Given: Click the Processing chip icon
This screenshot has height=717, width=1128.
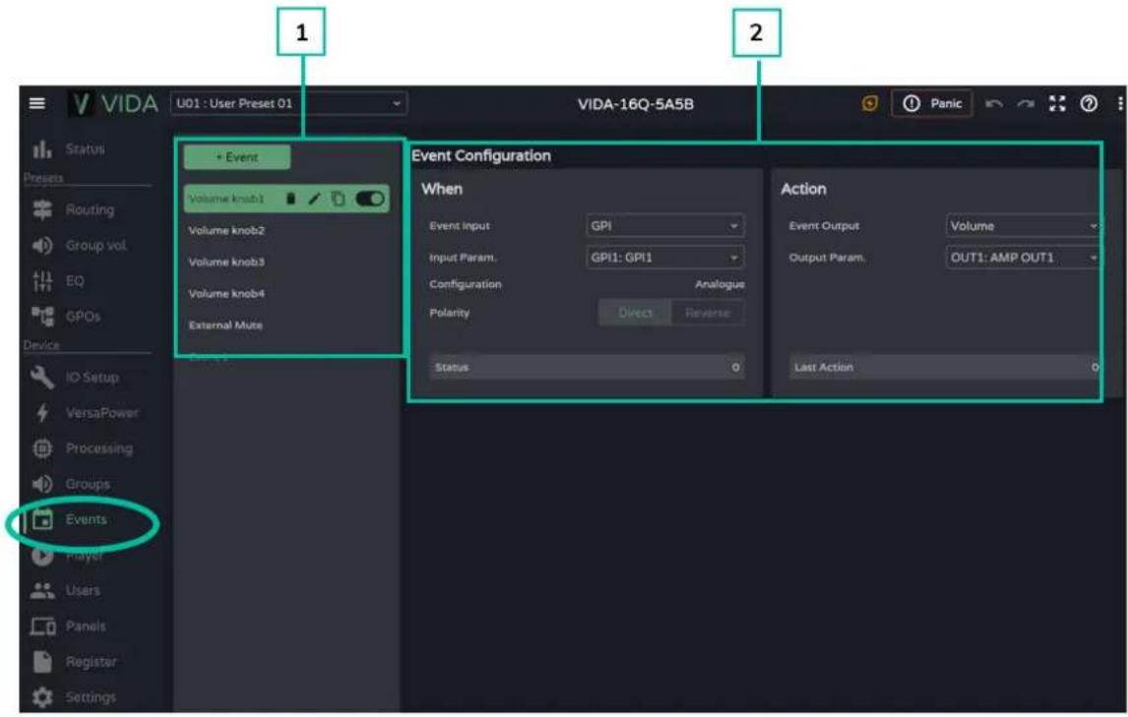Looking at the screenshot, I should point(42,448).
